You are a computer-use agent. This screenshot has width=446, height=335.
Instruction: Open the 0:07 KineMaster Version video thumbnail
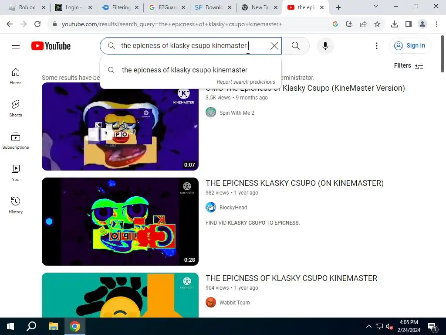click(120, 126)
